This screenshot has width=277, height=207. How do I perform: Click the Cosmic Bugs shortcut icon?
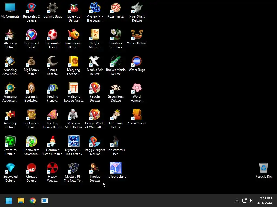[52, 8]
